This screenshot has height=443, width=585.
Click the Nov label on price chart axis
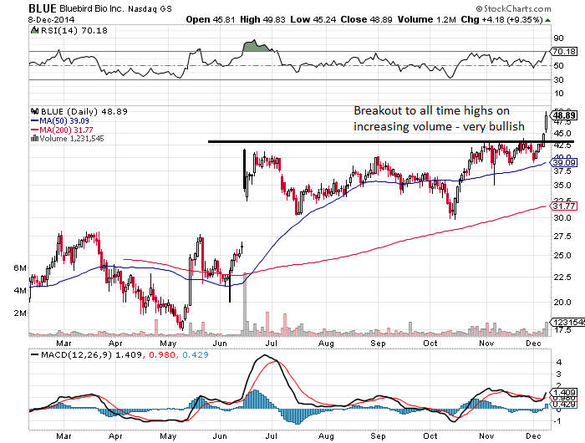click(486, 343)
